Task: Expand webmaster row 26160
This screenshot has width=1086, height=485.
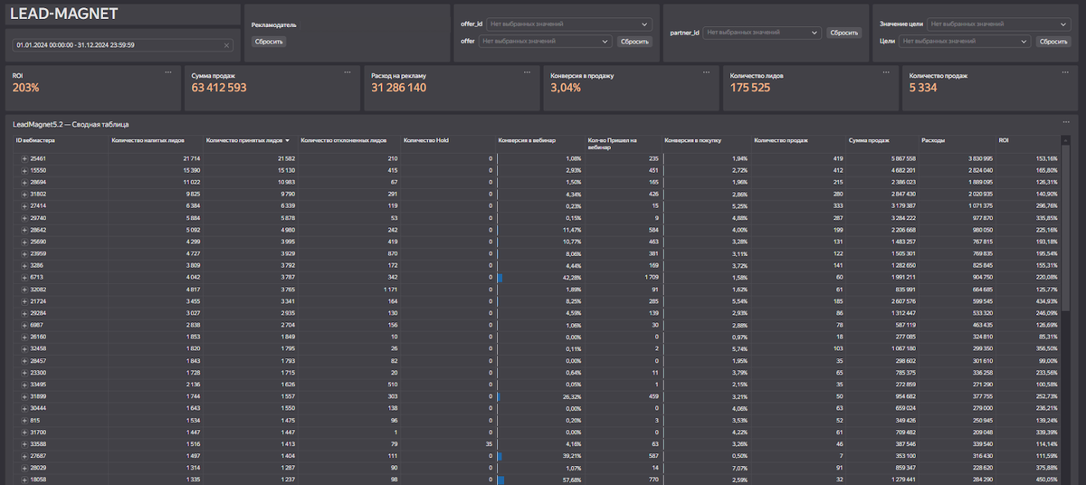Action: tap(24, 337)
